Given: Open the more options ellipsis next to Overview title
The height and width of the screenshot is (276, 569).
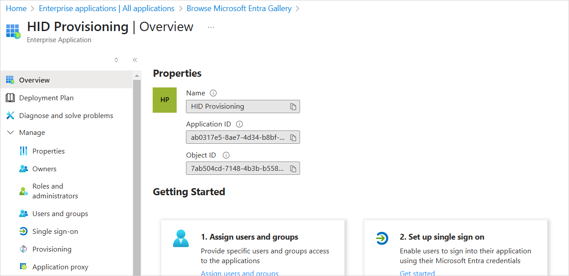Looking at the screenshot, I should click(x=211, y=27).
